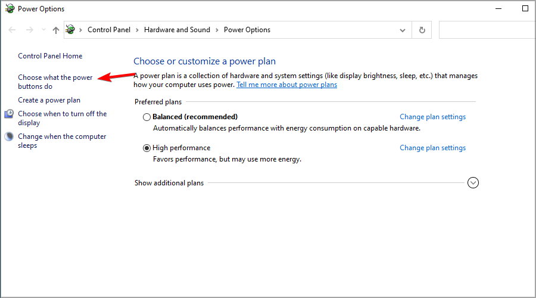Select the Power Options breadcrumb
Screen dimensions: 536x298
(247, 30)
